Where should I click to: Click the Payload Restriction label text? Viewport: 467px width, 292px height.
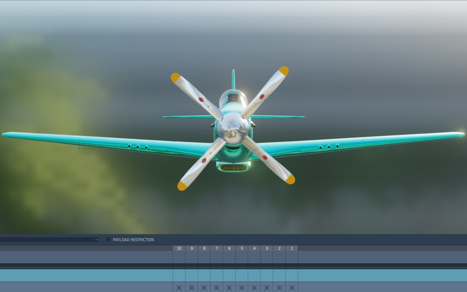[x=133, y=240]
